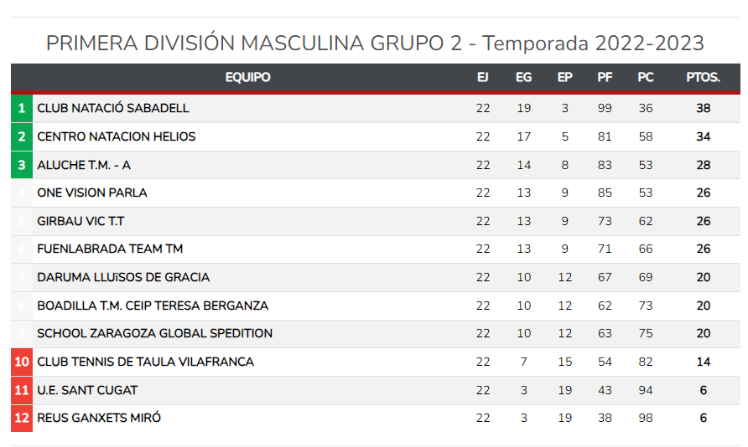The width and height of the screenshot is (748, 447).
Task: Click the EG column header
Action: (x=523, y=77)
